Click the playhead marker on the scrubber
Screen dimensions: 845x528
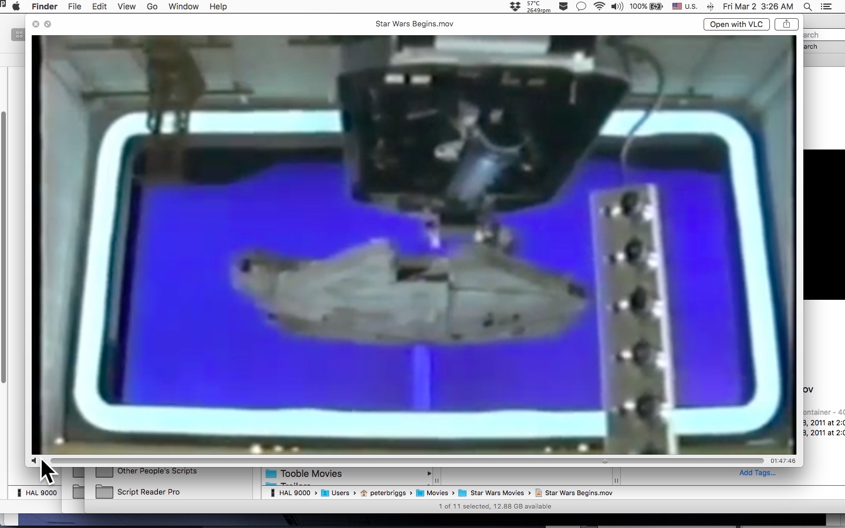605,461
